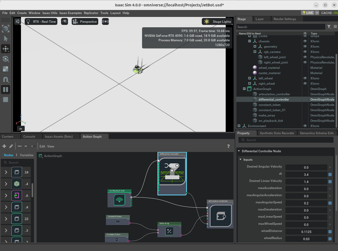Screen dimensions: 338x251
Task: Switch to Isaac Assets (Beta) tab
Action: (x=59, y=137)
